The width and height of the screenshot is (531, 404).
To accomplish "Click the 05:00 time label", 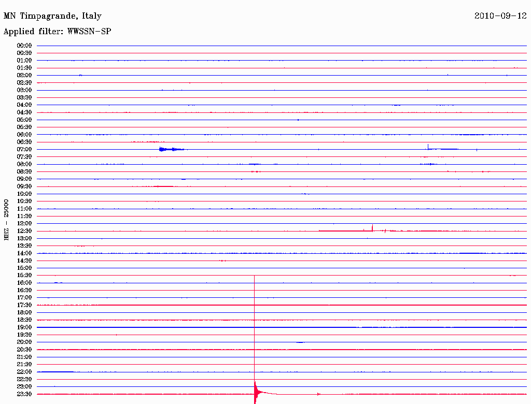I will click(x=24, y=120).
